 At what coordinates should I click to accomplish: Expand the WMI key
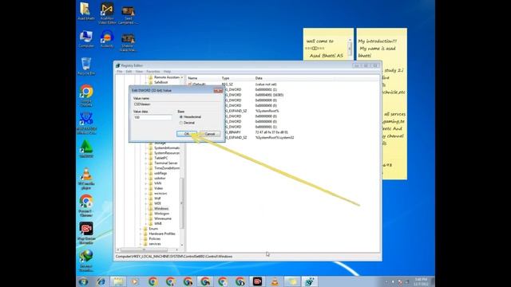pos(146,223)
